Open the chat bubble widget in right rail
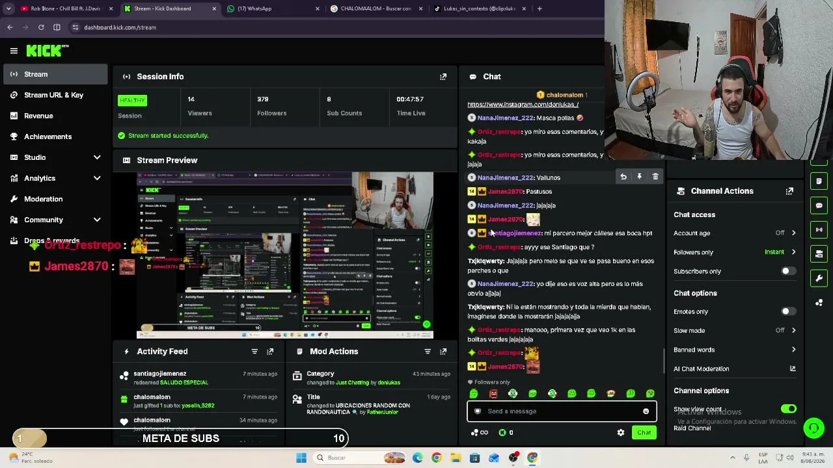 click(x=819, y=205)
